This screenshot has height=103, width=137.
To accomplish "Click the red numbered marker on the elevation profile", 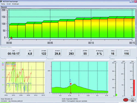I will pos(71,84).
